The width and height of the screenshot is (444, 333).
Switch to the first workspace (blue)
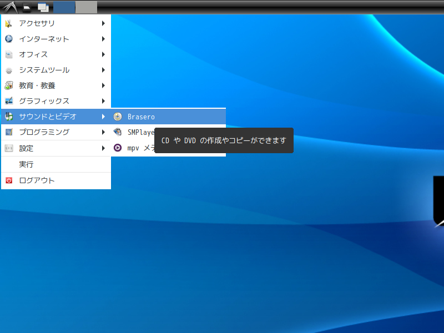pos(64,7)
